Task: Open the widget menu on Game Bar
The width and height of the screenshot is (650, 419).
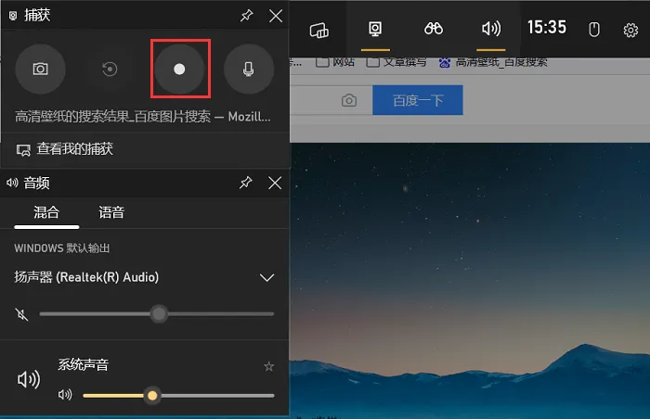Action: [319, 30]
